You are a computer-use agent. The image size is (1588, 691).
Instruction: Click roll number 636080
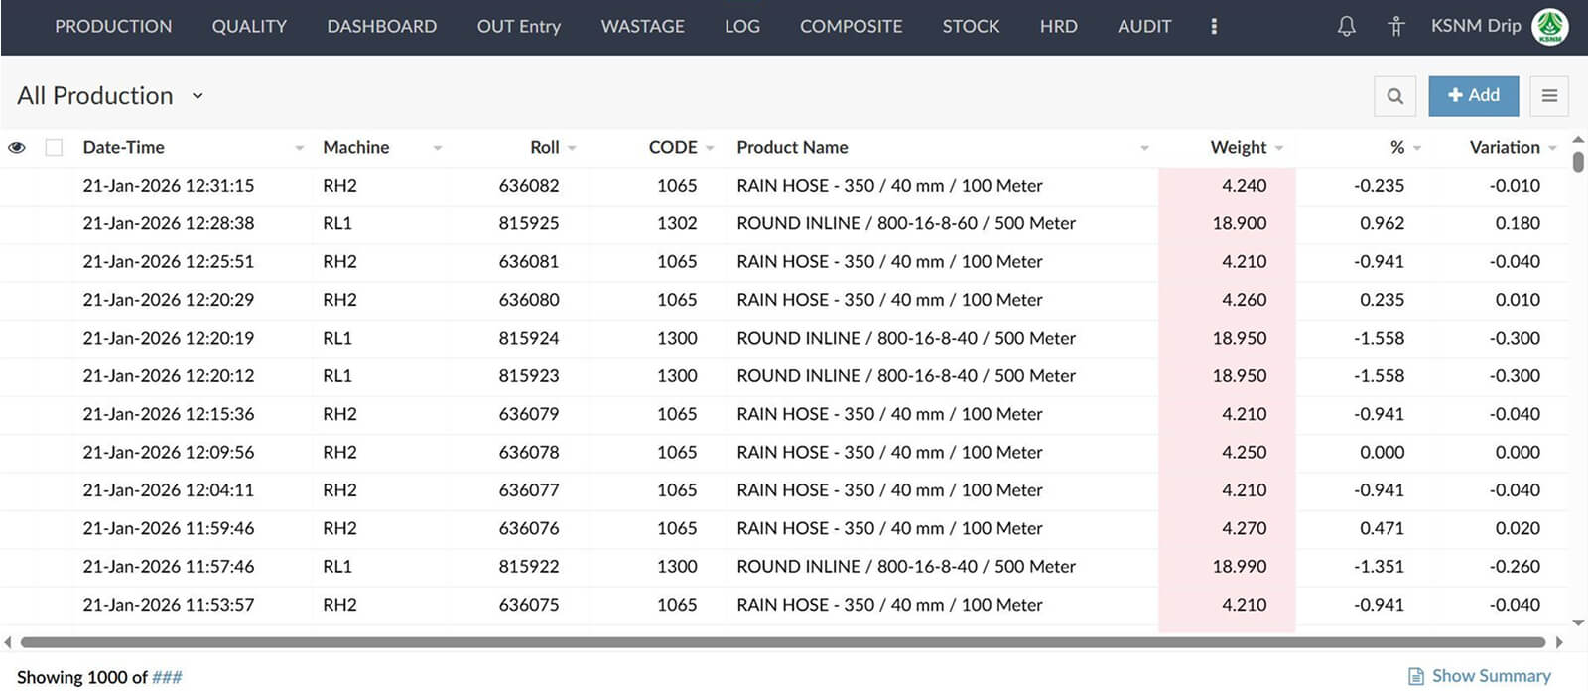pos(529,300)
